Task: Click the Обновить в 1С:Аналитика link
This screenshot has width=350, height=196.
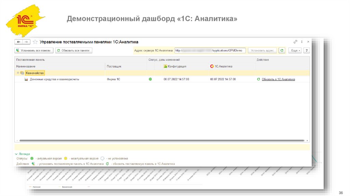Action: coord(278,79)
